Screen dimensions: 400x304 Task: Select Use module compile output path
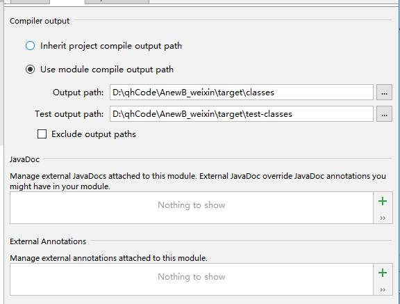click(x=30, y=70)
